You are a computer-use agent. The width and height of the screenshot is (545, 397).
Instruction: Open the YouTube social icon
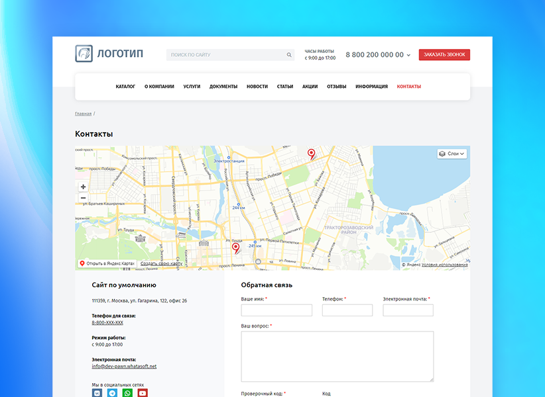click(143, 393)
